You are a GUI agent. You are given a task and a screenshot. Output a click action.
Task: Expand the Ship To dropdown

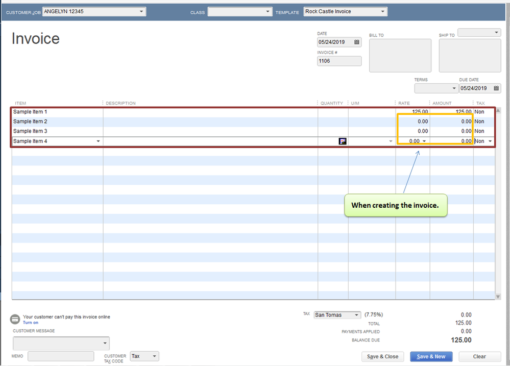point(496,33)
